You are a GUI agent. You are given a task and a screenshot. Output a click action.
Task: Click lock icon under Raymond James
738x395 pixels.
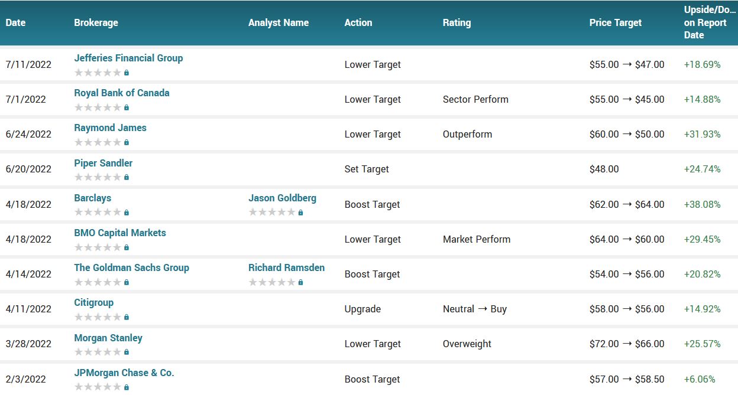tap(127, 142)
